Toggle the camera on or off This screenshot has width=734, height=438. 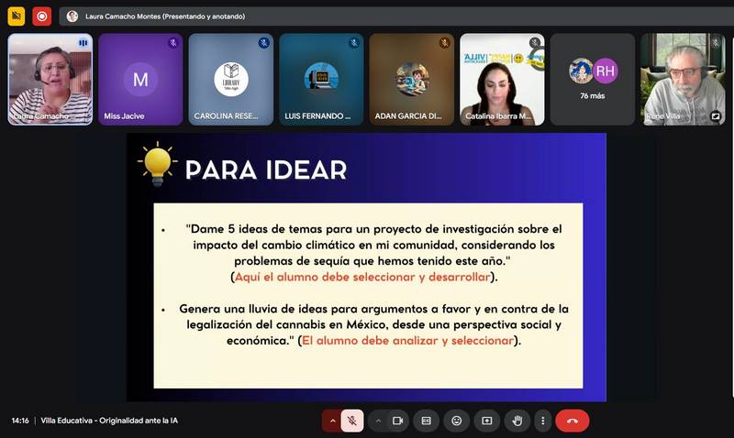click(x=398, y=421)
